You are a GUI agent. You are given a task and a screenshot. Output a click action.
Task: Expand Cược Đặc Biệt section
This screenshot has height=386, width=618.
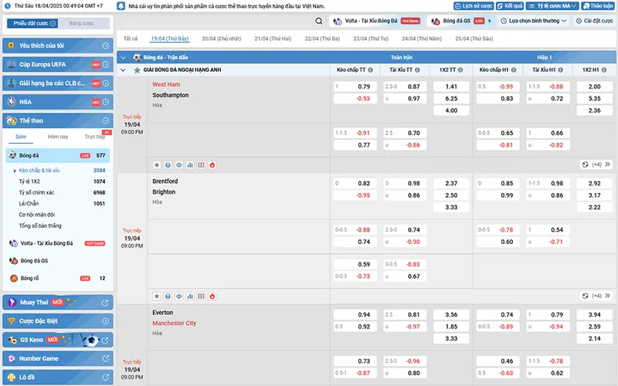pyautogui.click(x=105, y=321)
